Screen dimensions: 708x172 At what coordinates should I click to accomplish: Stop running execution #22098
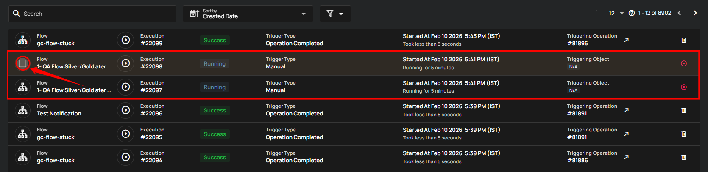[x=683, y=63]
